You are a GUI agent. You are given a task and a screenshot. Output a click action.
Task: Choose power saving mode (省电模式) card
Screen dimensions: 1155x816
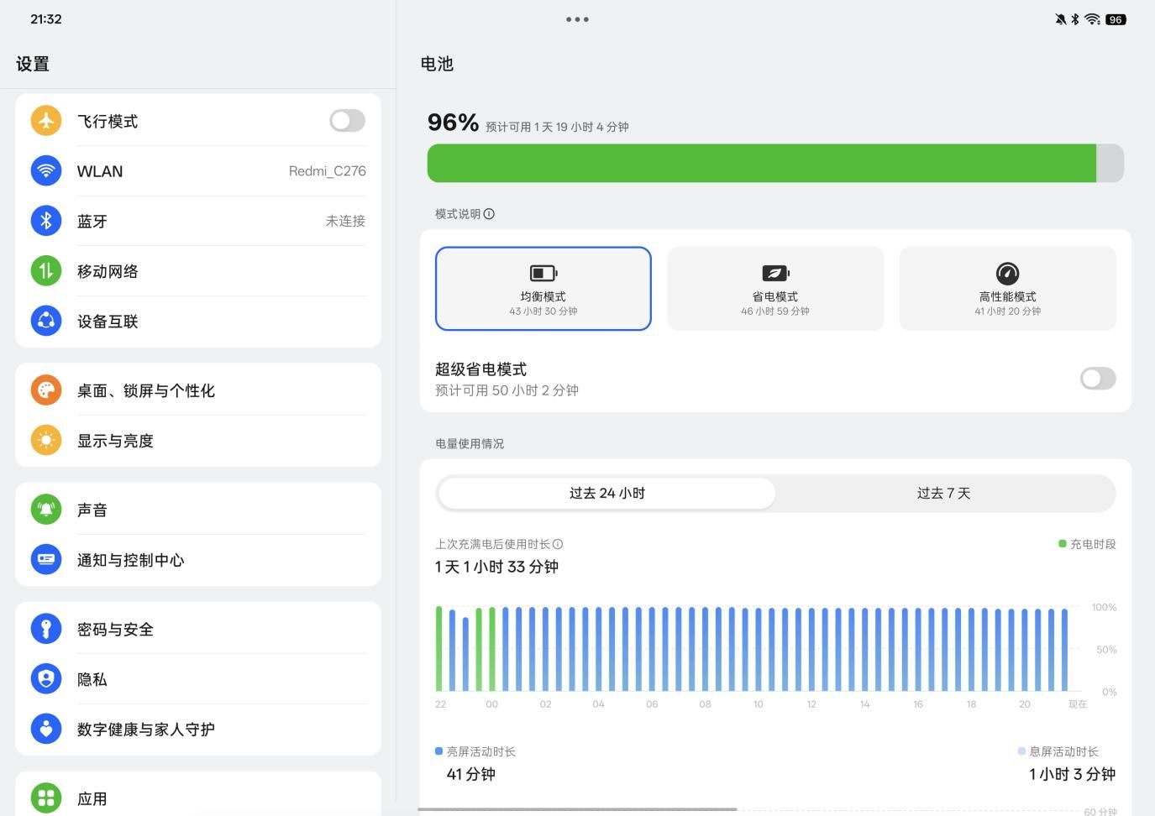pos(774,289)
